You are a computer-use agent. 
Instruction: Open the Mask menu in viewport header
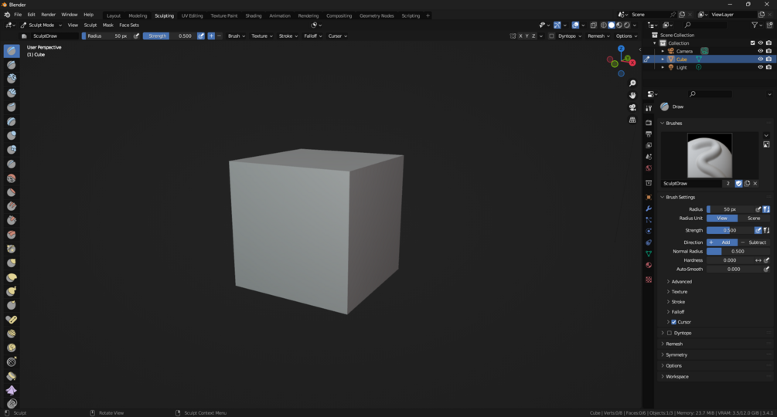pos(107,25)
